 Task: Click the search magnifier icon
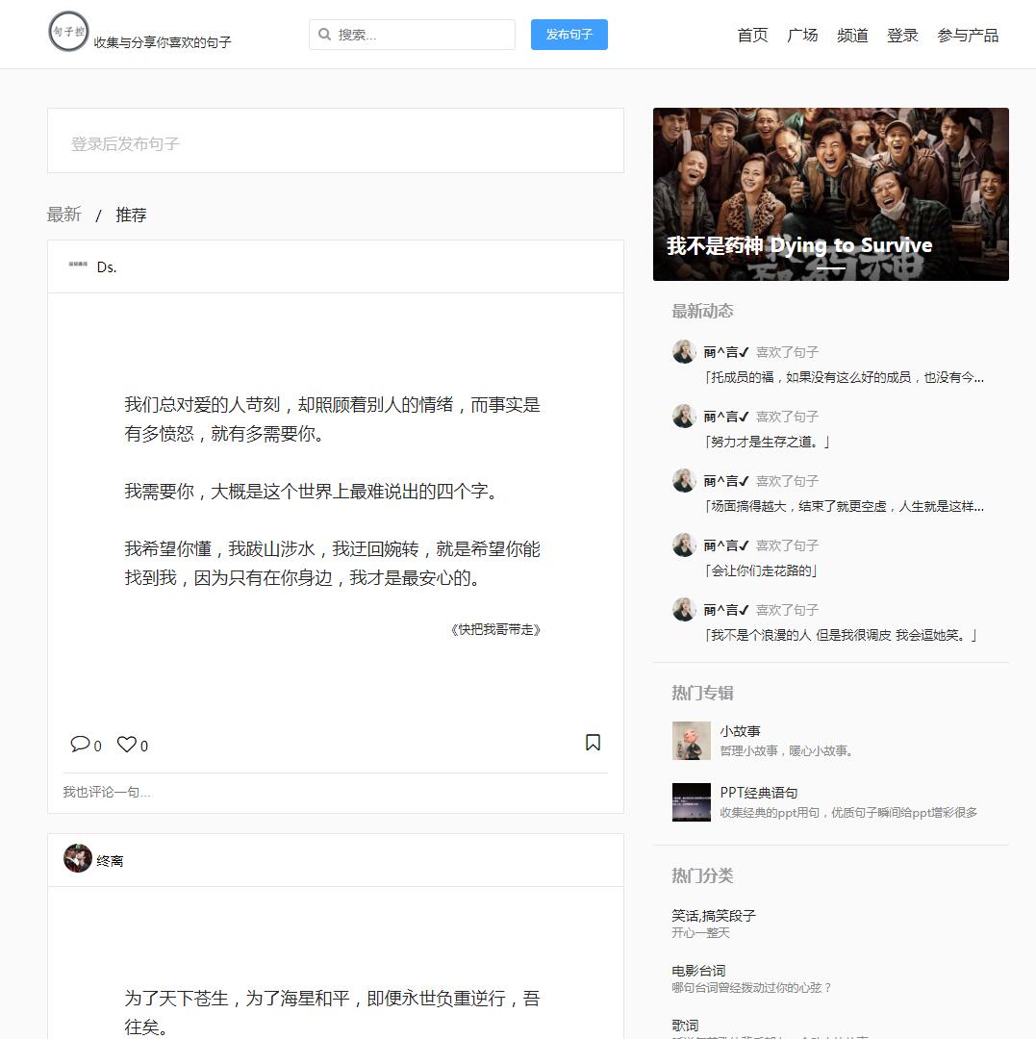point(324,35)
